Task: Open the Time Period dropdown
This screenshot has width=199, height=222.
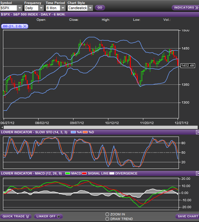Action: 63,8
